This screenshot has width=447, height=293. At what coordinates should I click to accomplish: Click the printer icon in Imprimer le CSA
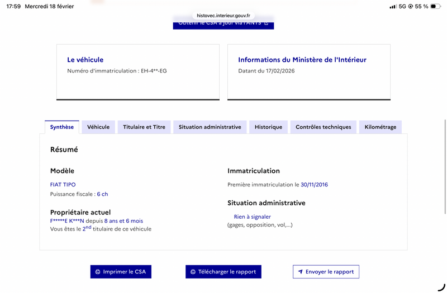(x=98, y=272)
